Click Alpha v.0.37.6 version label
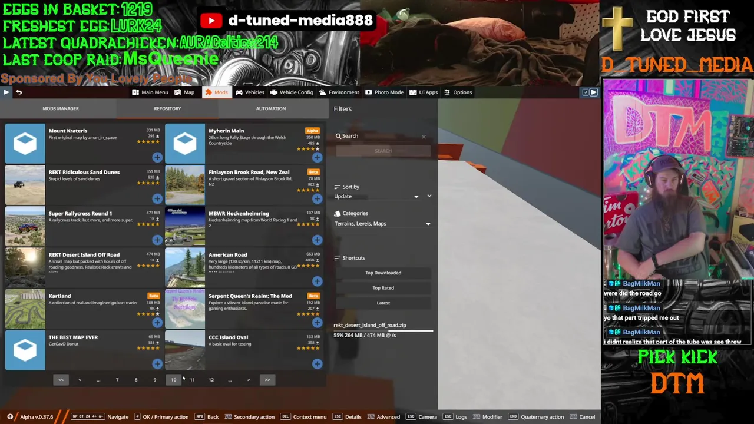Viewport: 754px width, 424px height. pyautogui.click(x=37, y=417)
